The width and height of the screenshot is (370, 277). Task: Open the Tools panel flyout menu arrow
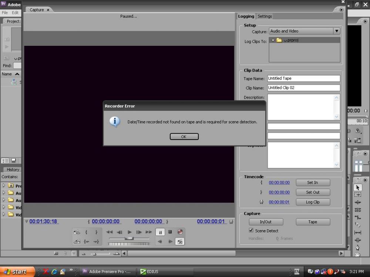click(x=365, y=180)
